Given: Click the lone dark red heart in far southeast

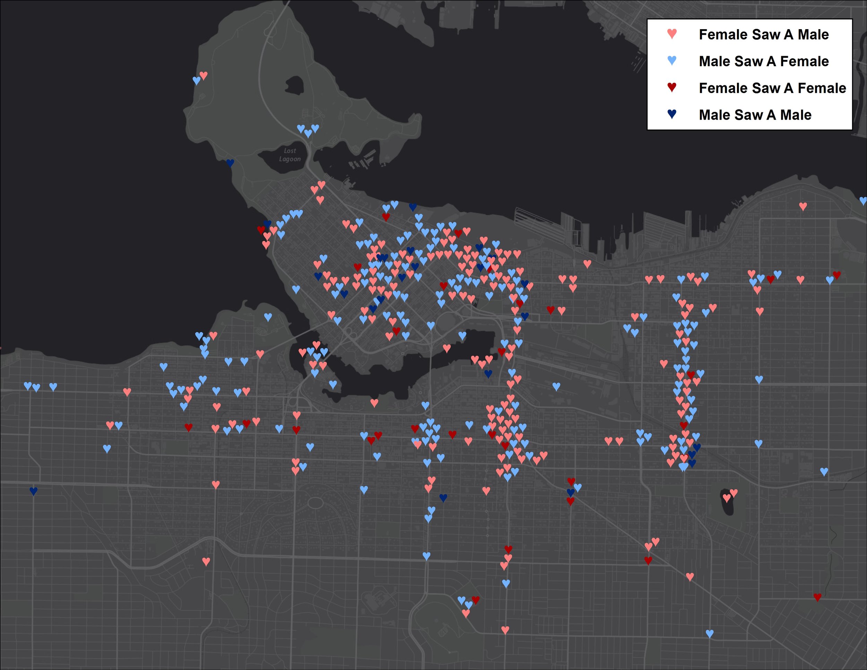Looking at the screenshot, I should 817,597.
